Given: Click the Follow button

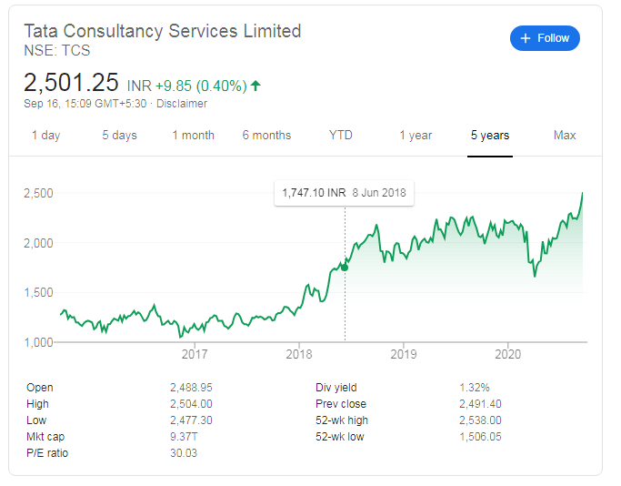Looking at the screenshot, I should coord(545,38).
